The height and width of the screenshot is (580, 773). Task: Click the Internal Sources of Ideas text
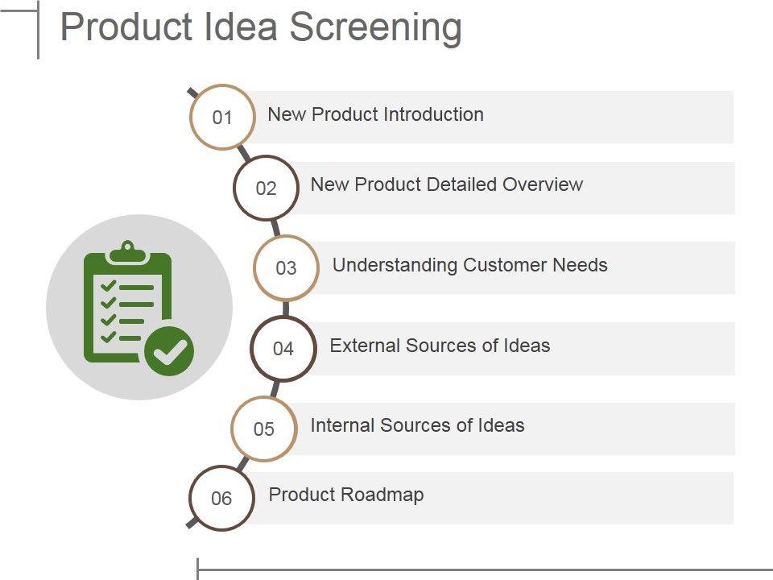417,425
